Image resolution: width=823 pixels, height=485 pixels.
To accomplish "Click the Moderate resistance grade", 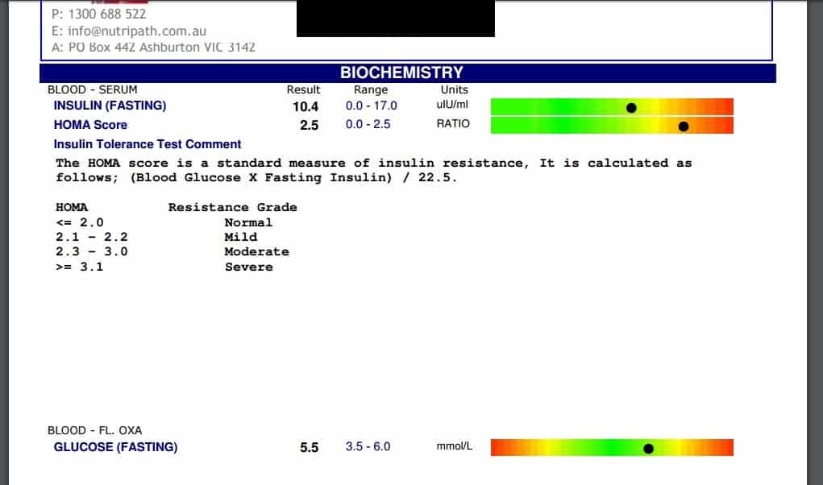I will (x=256, y=251).
